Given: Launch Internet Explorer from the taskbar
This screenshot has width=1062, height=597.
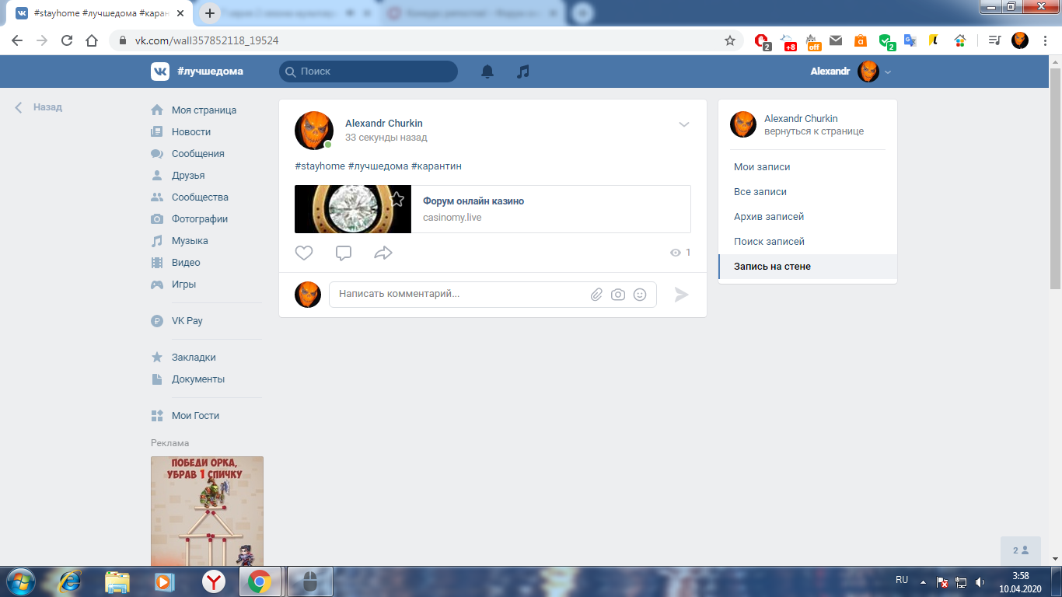Looking at the screenshot, I should pyautogui.click(x=72, y=581).
